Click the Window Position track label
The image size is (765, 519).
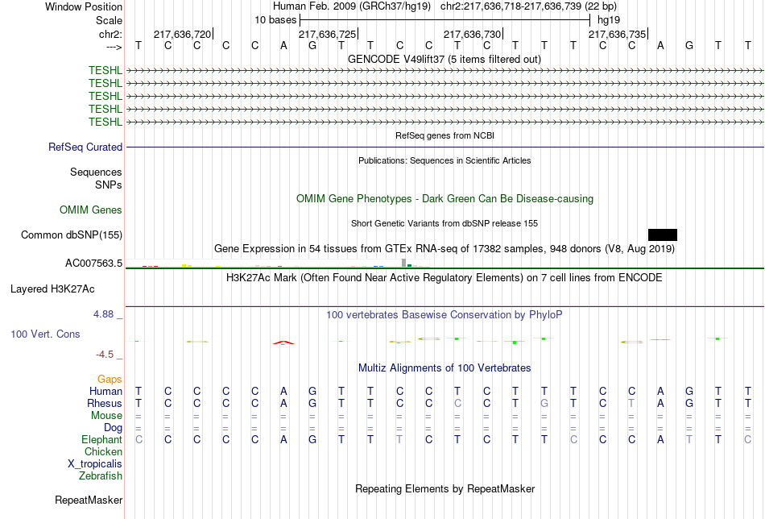84,6
